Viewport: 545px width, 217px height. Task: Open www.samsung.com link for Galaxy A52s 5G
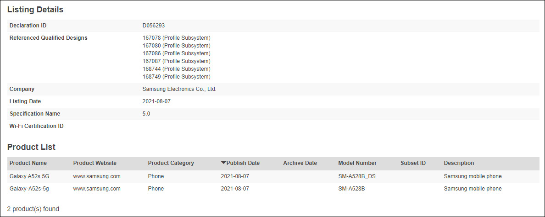97,176
